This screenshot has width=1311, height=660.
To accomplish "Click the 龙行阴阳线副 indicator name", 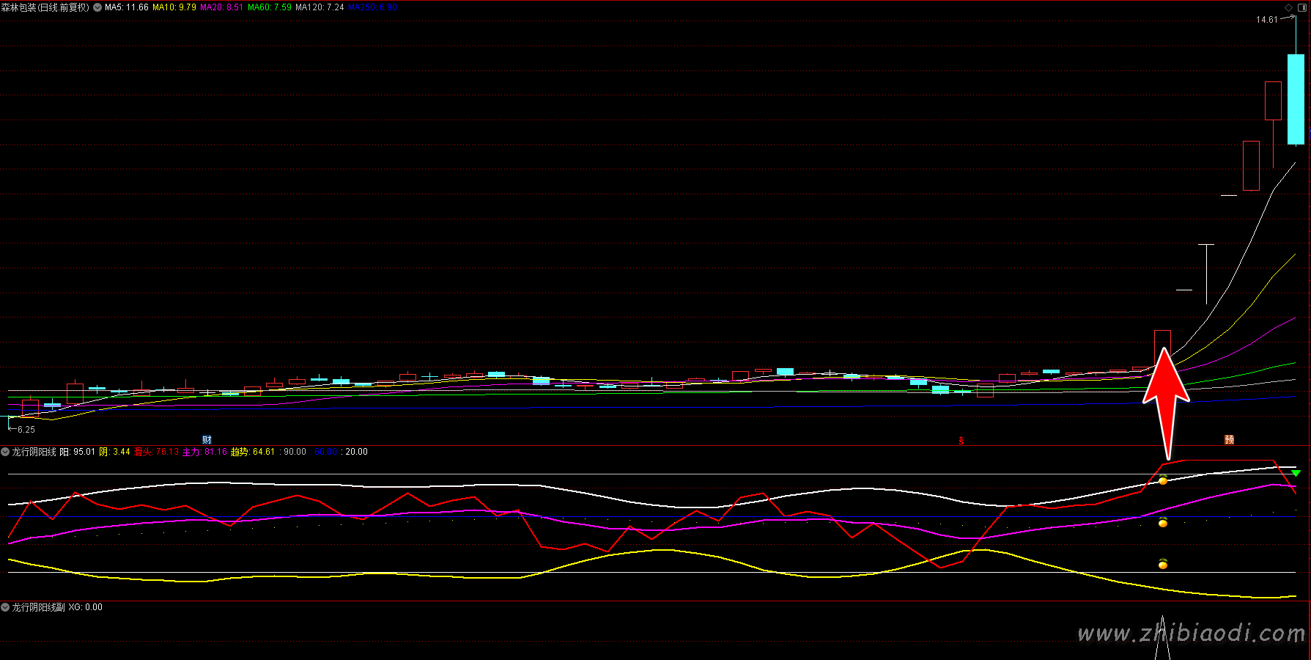I will 38,607.
